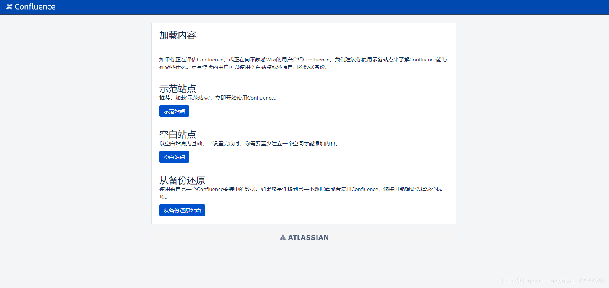This screenshot has height=288, width=609.
Task: Click the Confluence wordmark in the top bar
Action: 35,7
